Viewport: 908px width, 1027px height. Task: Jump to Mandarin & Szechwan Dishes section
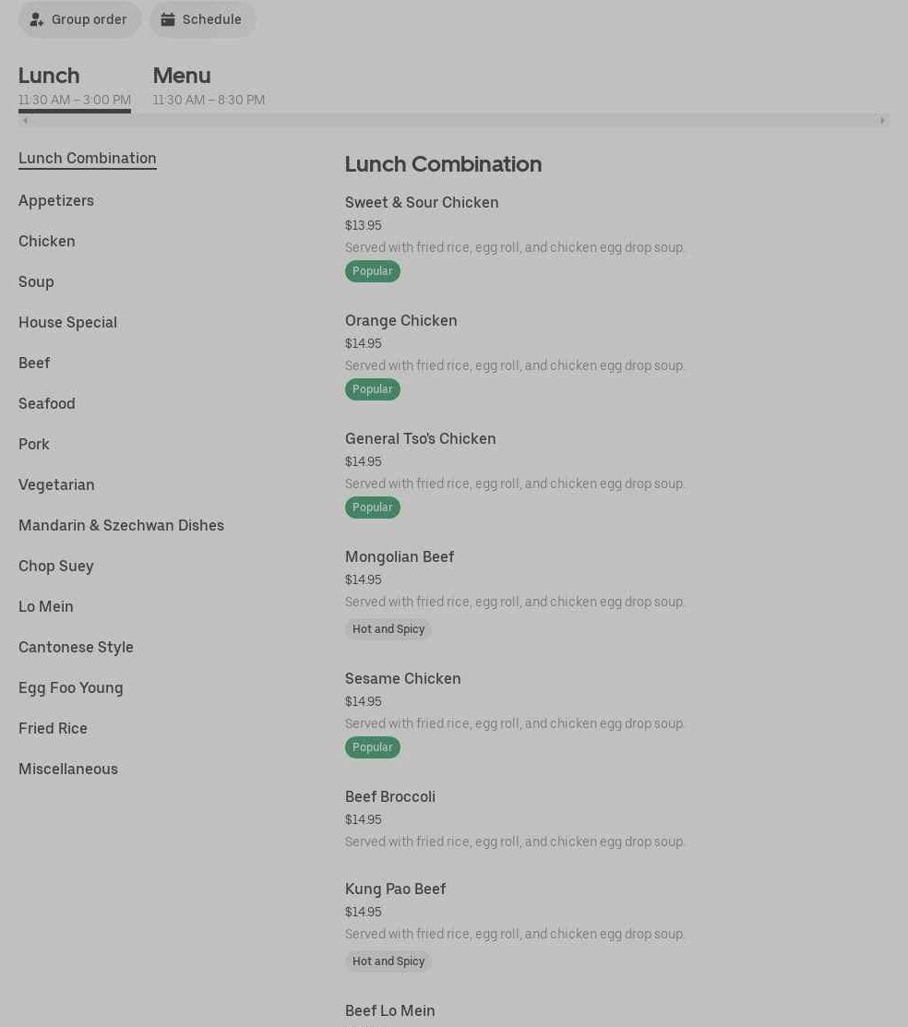pos(121,525)
